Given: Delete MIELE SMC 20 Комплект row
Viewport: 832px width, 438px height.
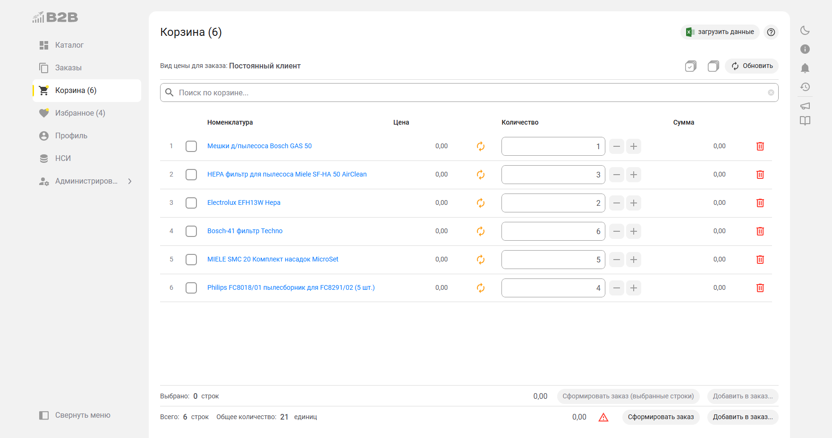Looking at the screenshot, I should click(x=760, y=260).
